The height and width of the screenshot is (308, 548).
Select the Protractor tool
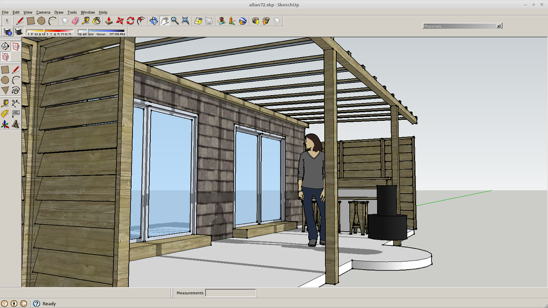(5, 114)
